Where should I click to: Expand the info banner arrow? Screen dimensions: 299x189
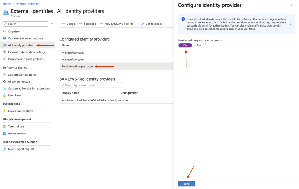coord(290,24)
